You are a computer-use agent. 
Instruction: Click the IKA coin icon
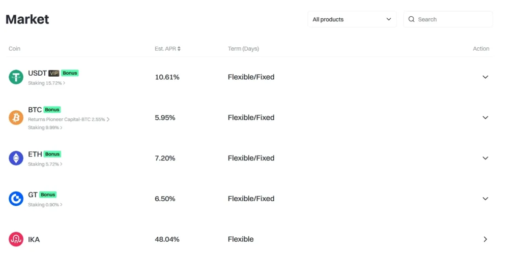point(16,239)
